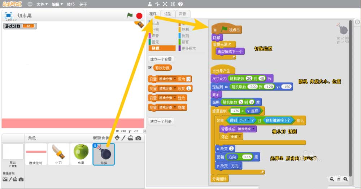Image resolution: width=361 pixels, height=189 pixels.
Task: Open the 游戏结束 backdrop dropdown
Action: [x=254, y=129]
